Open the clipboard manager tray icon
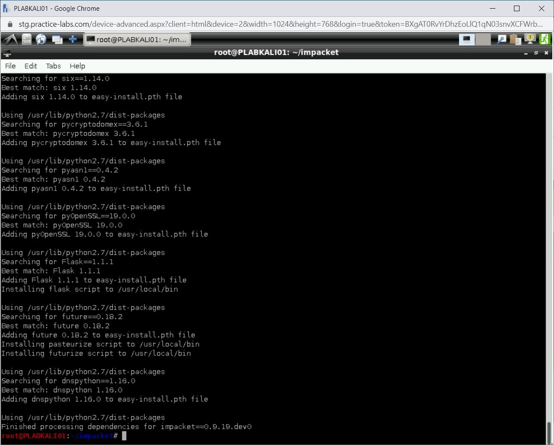Screen dimensions: 554x445 point(515,40)
